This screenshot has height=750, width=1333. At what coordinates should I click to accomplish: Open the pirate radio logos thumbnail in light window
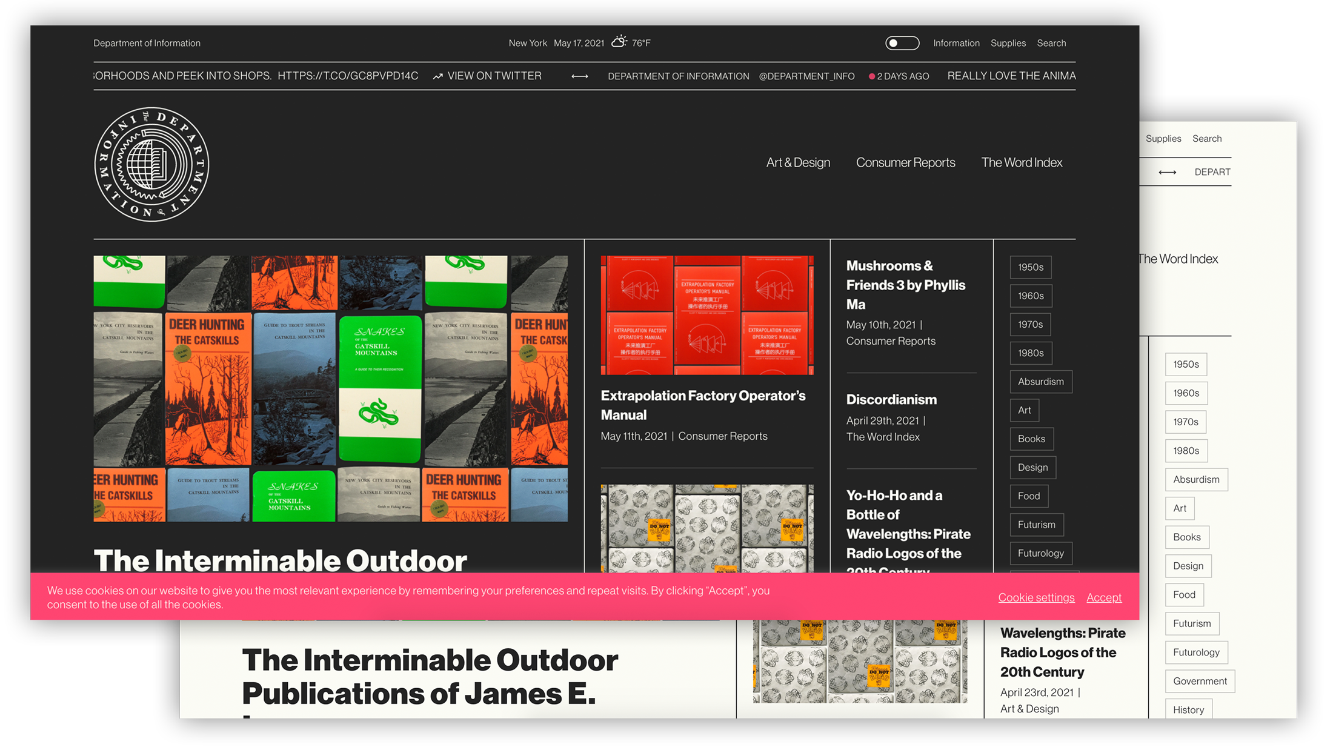tap(860, 662)
